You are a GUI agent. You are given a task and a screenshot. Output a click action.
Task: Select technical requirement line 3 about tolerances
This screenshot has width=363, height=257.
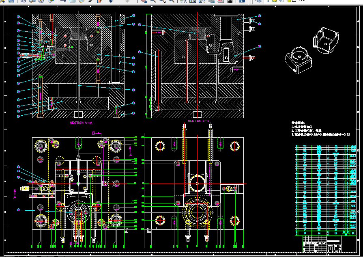[x=320, y=134]
